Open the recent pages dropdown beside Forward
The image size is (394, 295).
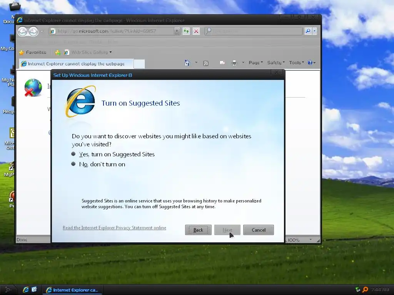(42, 31)
